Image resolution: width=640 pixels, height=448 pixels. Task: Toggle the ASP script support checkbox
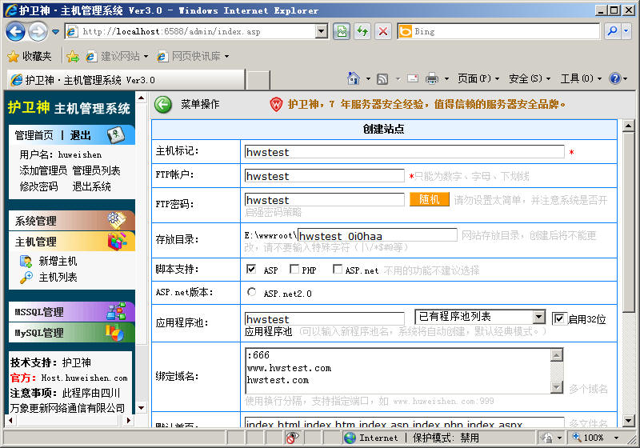[x=252, y=270]
